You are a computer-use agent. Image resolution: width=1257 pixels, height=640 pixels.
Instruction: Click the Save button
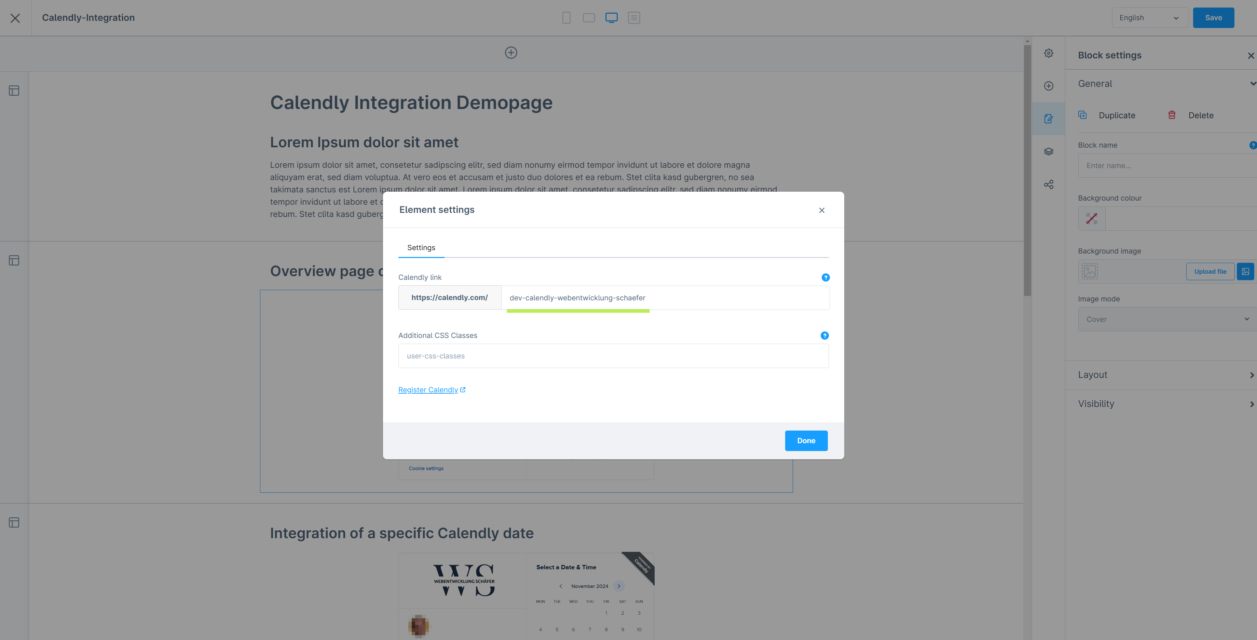[1213, 17]
